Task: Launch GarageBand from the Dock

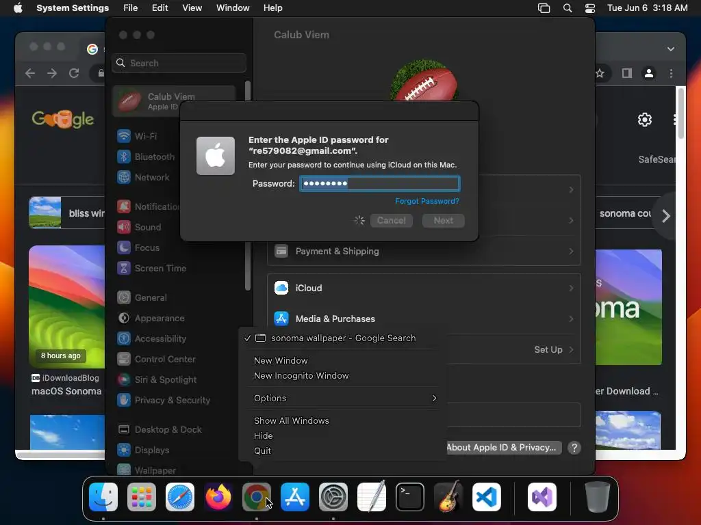Action: coord(448,497)
